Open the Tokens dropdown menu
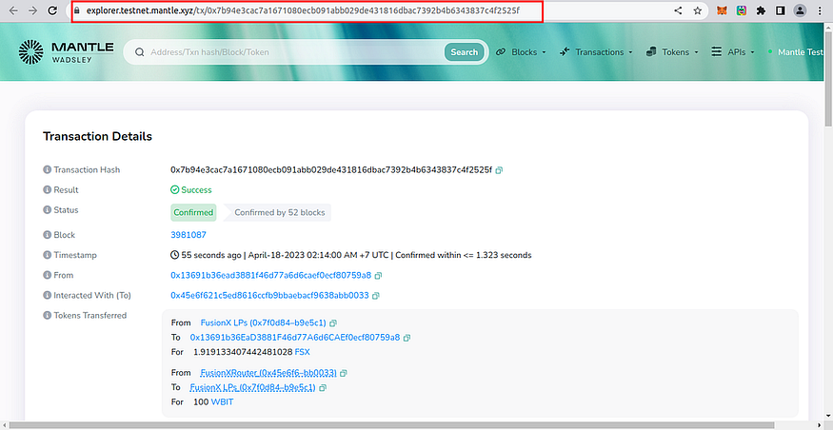This screenshot has height=430, width=833. pyautogui.click(x=672, y=52)
